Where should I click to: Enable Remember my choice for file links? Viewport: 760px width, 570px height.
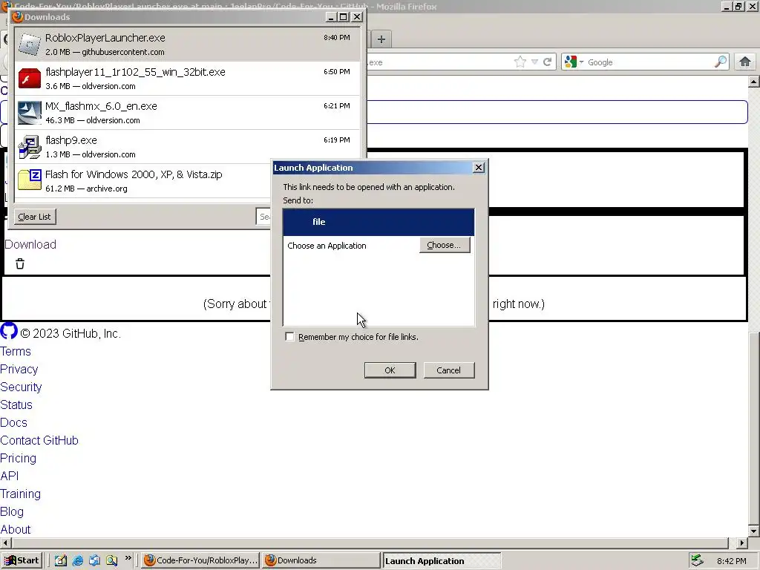[x=289, y=337]
